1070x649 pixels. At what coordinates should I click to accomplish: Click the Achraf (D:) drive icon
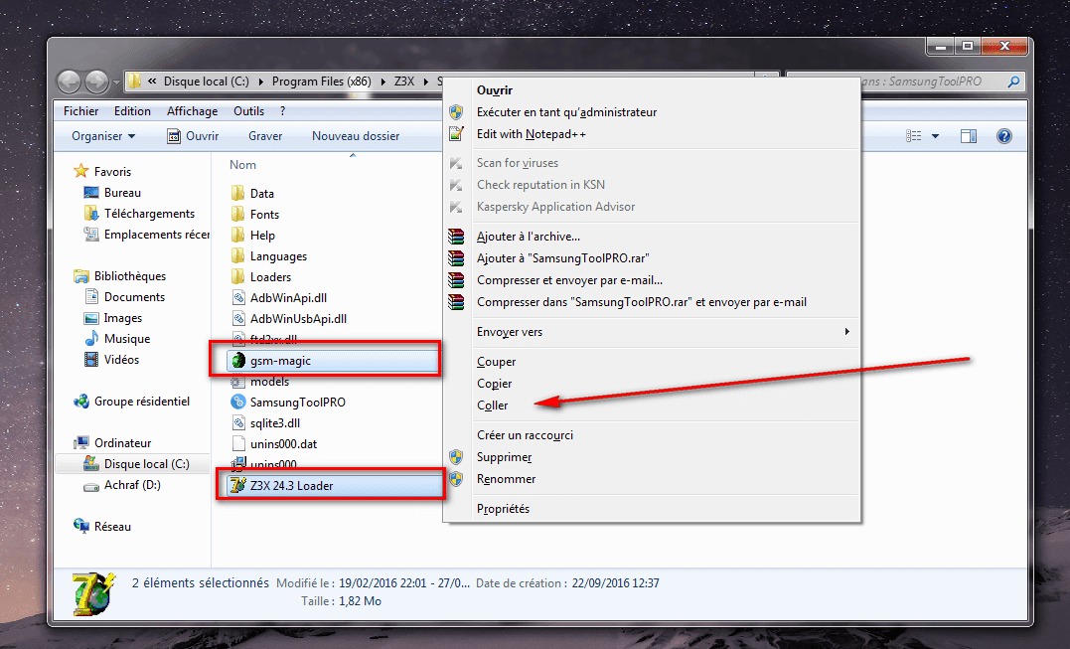(x=90, y=485)
